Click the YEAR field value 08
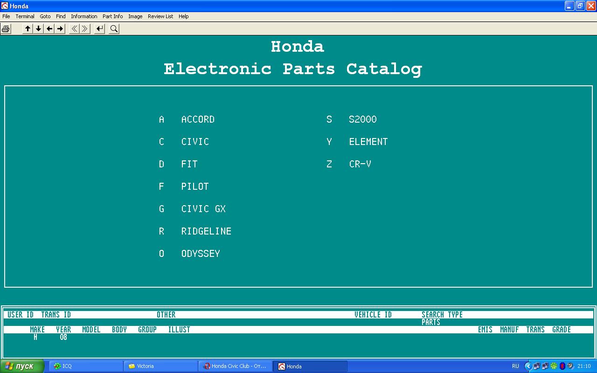 point(63,337)
